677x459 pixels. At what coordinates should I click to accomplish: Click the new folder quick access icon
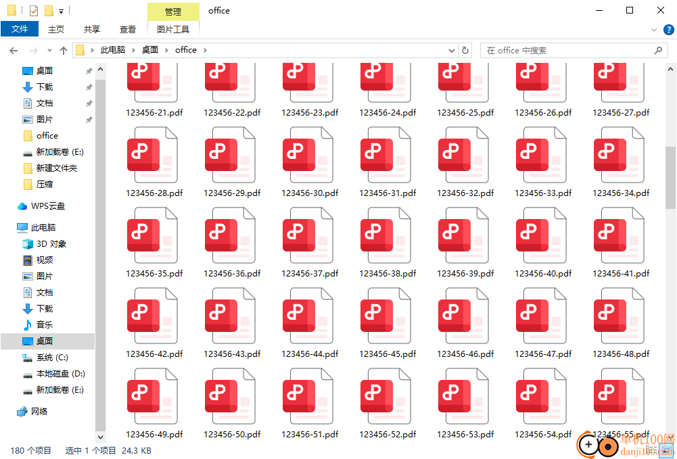[x=49, y=10]
